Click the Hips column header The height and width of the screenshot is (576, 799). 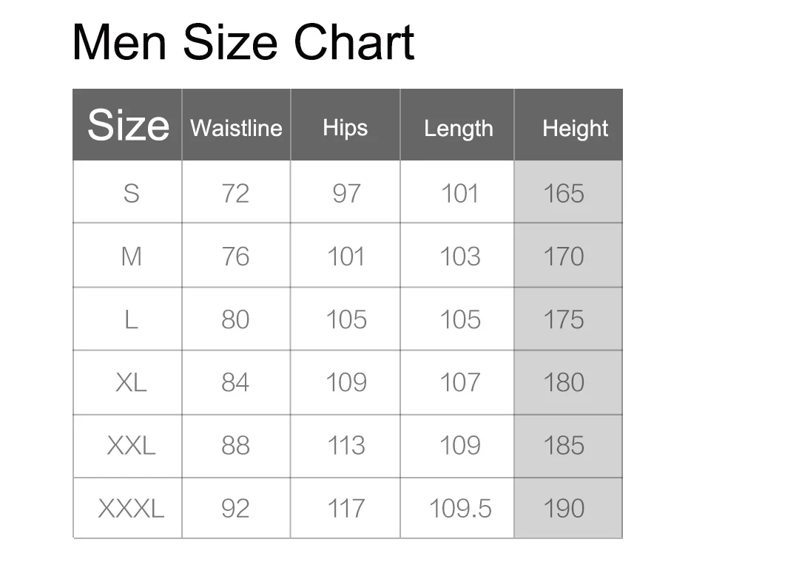pyautogui.click(x=345, y=129)
